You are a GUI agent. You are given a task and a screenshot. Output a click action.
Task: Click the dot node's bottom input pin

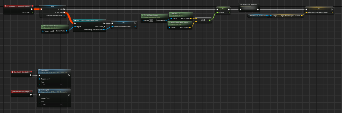tap(196, 22)
